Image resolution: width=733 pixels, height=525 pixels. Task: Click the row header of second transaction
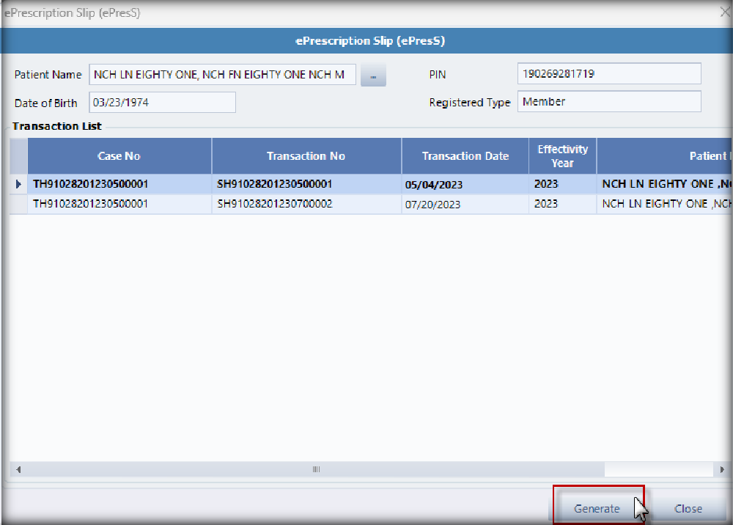coord(18,205)
